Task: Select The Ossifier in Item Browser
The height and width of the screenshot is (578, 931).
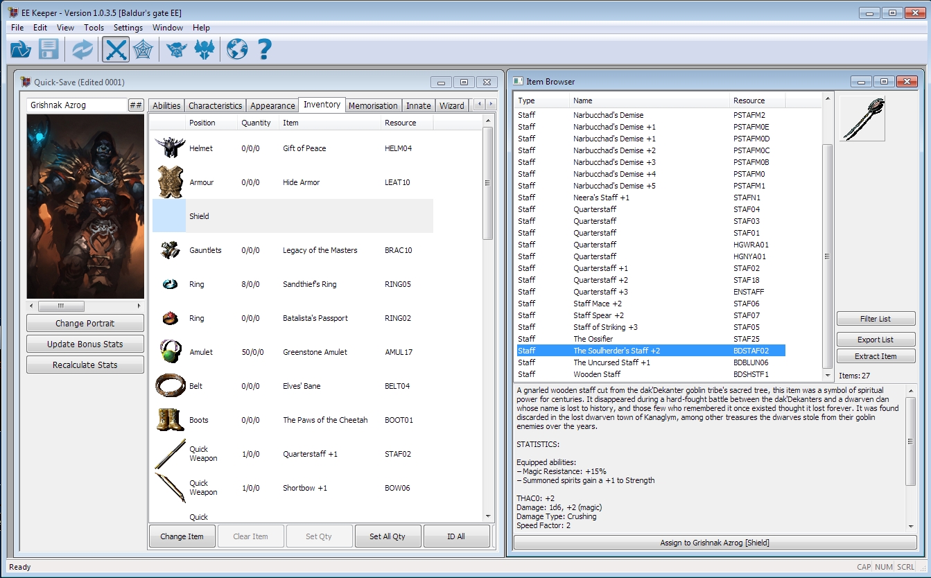Action: click(x=649, y=339)
